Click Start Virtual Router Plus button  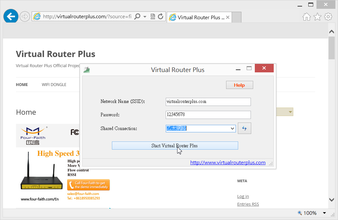(175, 145)
